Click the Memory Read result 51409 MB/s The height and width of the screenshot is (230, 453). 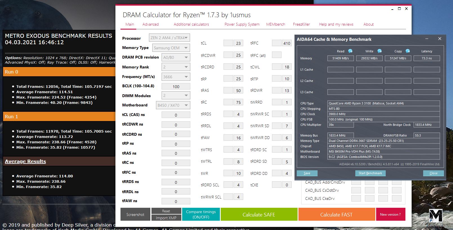point(341,58)
